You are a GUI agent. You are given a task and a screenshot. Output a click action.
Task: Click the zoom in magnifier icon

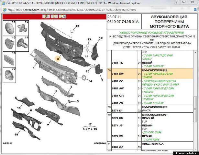pos(46,16)
